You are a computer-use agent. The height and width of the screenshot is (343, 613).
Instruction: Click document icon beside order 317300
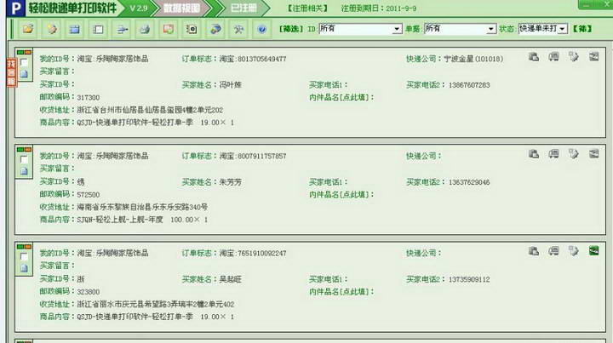tap(24, 74)
